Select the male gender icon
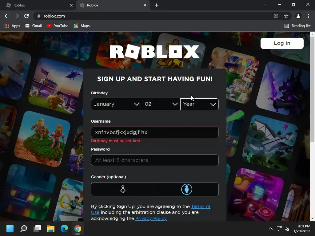Image resolution: width=315 pixels, height=236 pixels. 187,189
